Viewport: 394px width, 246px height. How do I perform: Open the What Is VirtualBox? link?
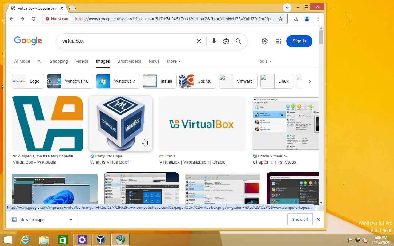click(x=110, y=162)
